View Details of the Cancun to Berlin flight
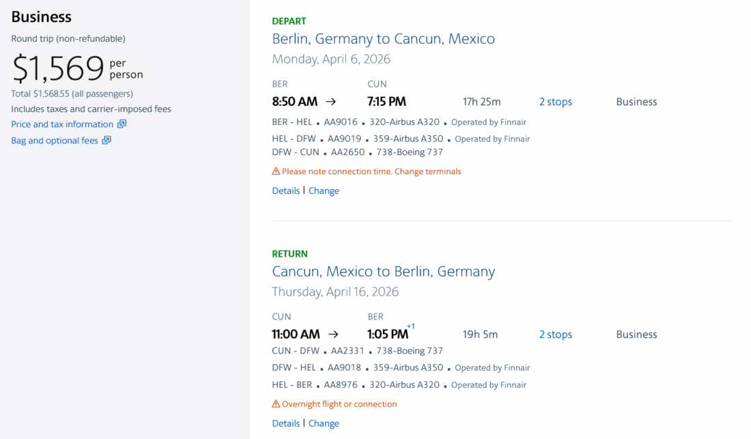 (x=285, y=423)
